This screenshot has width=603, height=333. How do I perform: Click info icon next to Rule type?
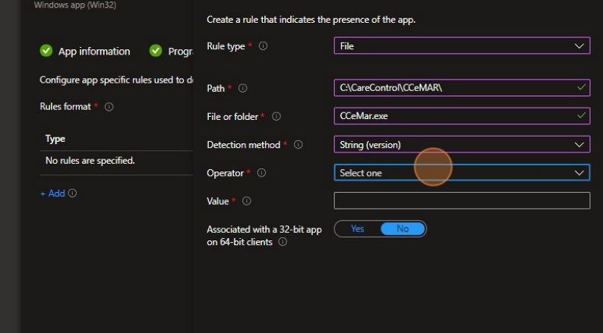pyautogui.click(x=263, y=46)
